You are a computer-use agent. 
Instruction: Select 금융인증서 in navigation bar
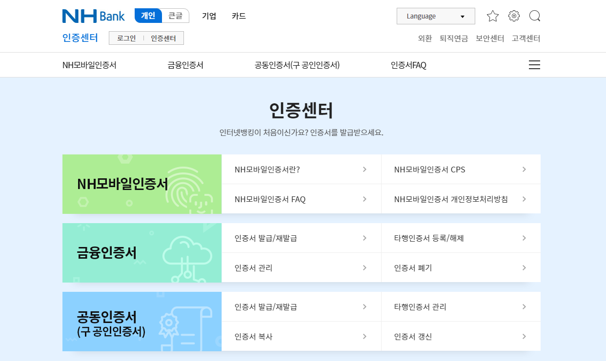[185, 65]
